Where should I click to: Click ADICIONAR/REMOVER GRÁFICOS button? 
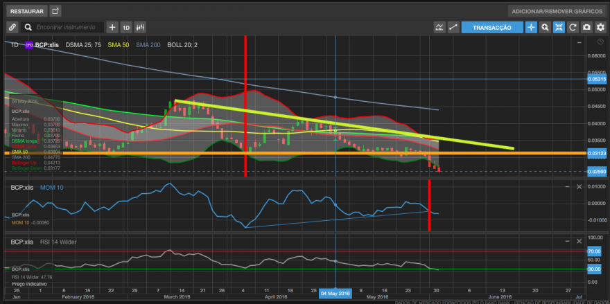click(x=557, y=11)
